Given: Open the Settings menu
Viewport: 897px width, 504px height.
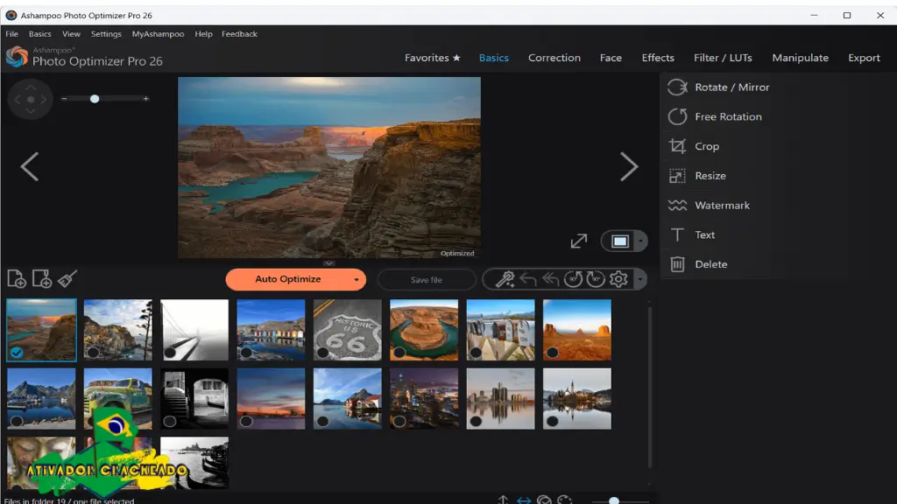Looking at the screenshot, I should 106,34.
